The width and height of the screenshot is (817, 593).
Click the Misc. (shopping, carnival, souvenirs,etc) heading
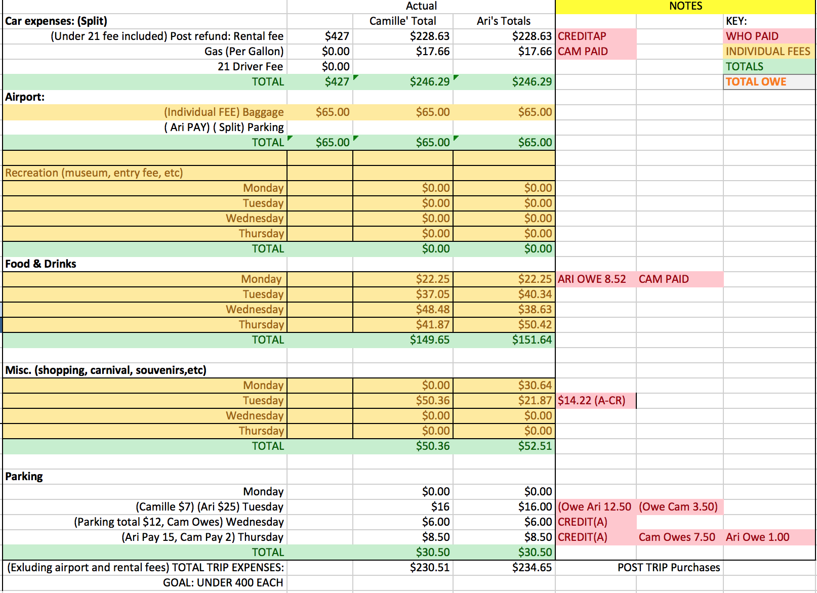(145, 370)
